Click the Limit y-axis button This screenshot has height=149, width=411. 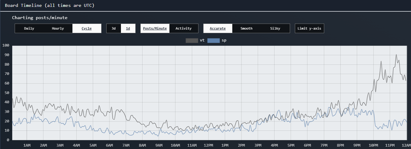tap(309, 28)
